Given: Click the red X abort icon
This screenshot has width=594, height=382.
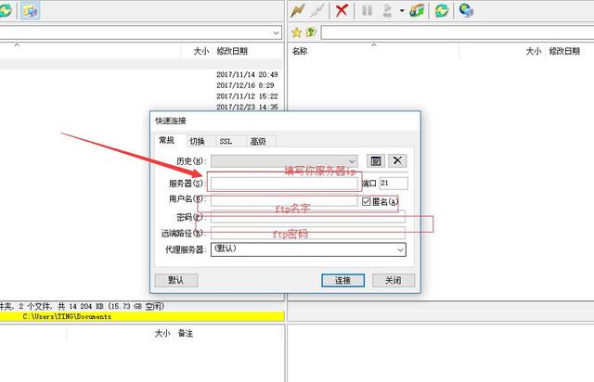Looking at the screenshot, I should pos(342,10).
